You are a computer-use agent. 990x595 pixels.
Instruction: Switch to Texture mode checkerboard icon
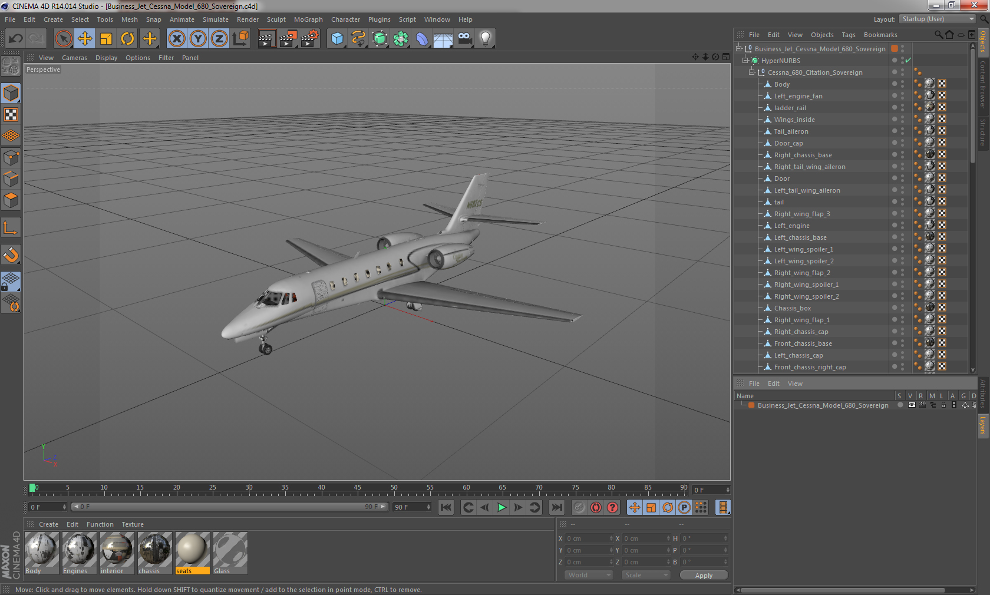(x=11, y=114)
